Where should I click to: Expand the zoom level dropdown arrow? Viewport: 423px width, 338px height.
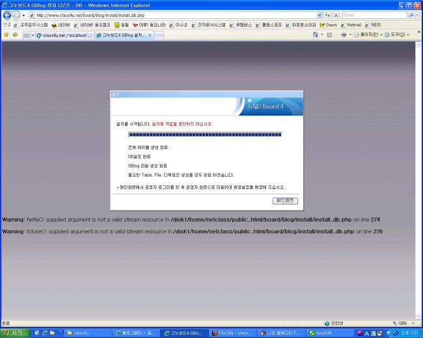pyautogui.click(x=413, y=323)
